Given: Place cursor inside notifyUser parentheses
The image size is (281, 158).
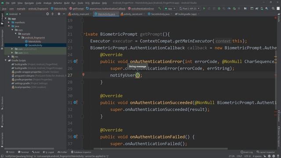Looking at the screenshot, I should tap(137, 75).
